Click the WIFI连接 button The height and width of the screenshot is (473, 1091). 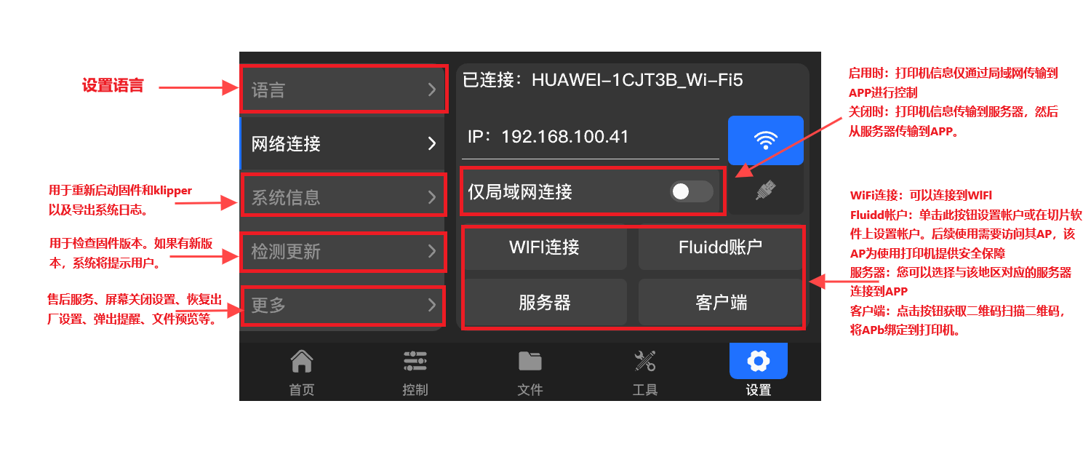[x=545, y=247]
